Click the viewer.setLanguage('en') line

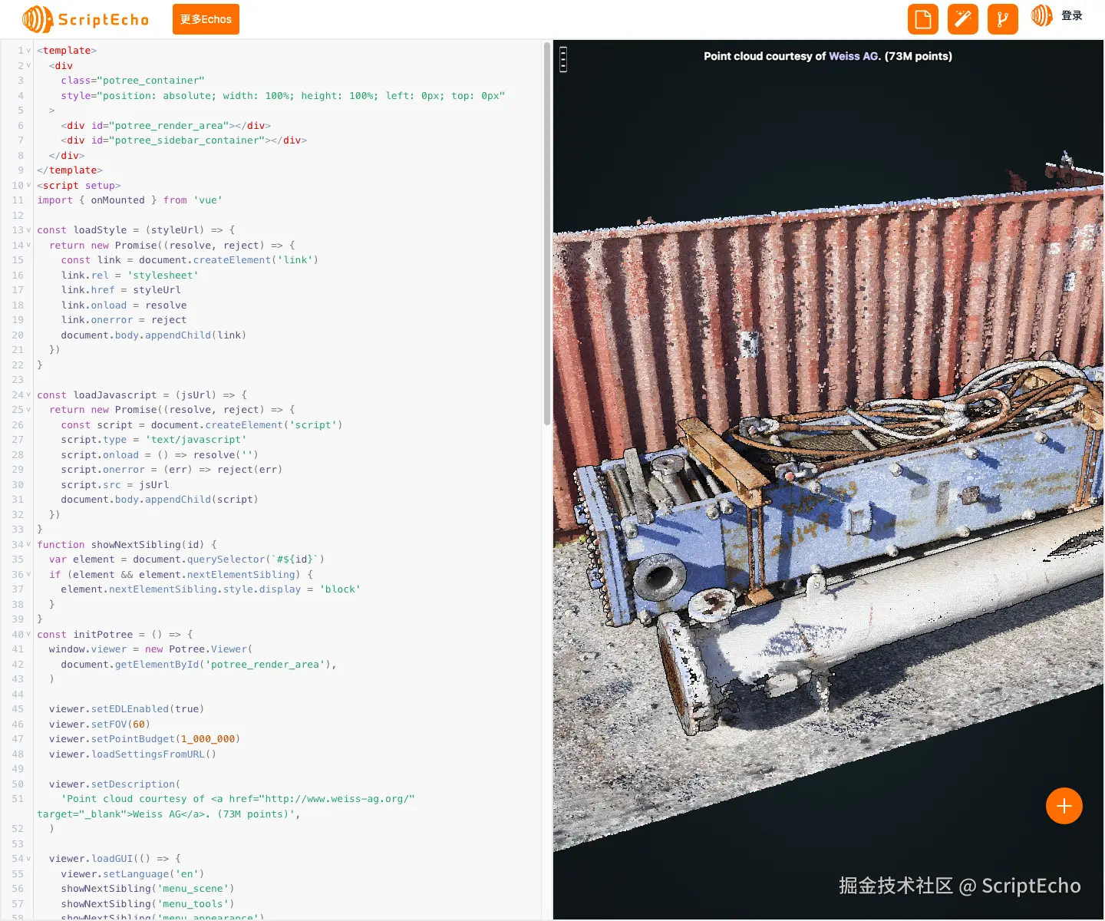click(x=133, y=874)
